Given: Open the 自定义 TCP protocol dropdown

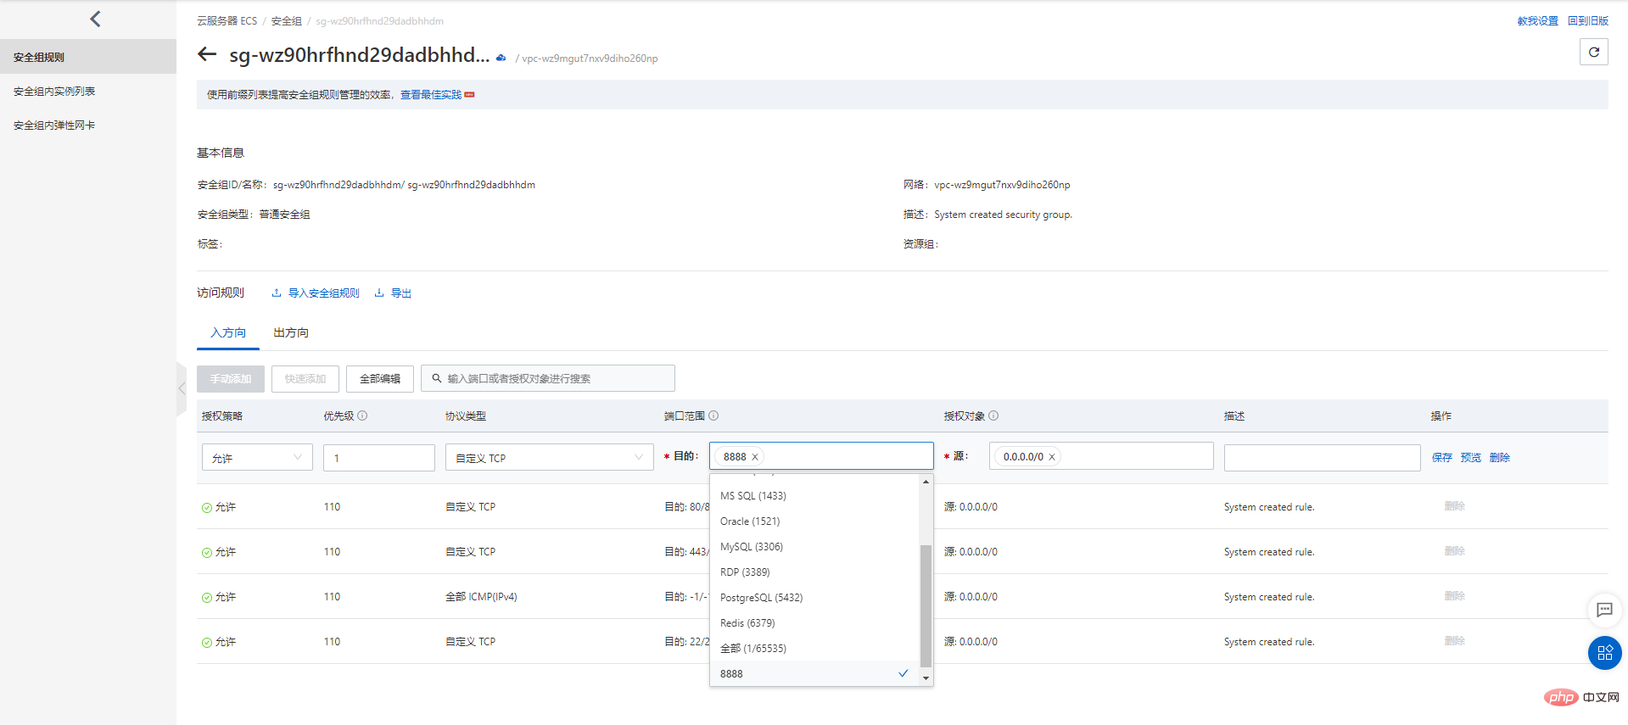Looking at the screenshot, I should click(549, 458).
